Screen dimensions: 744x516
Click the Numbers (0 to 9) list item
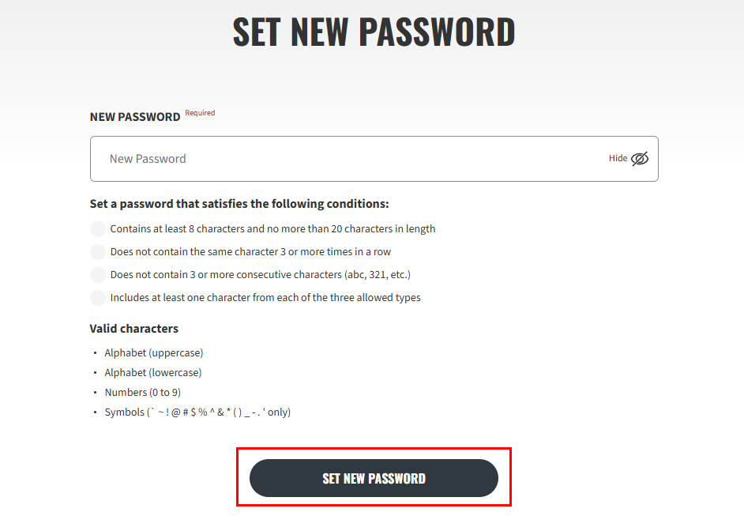pos(142,392)
